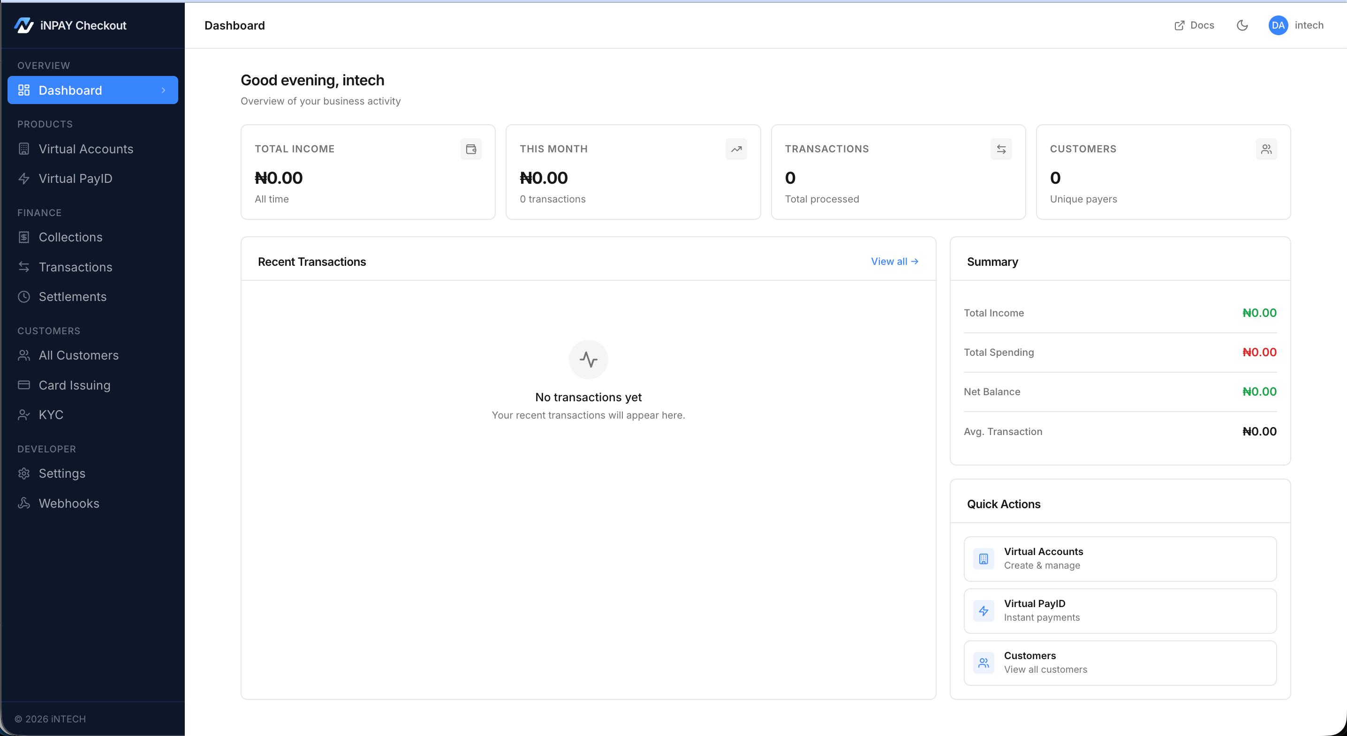Click the activity pulse icon in Recent Transactions
This screenshot has width=1347, height=736.
588,360
